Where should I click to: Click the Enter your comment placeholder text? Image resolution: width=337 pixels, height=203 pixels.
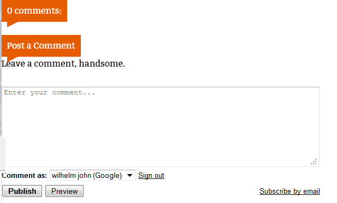point(49,93)
